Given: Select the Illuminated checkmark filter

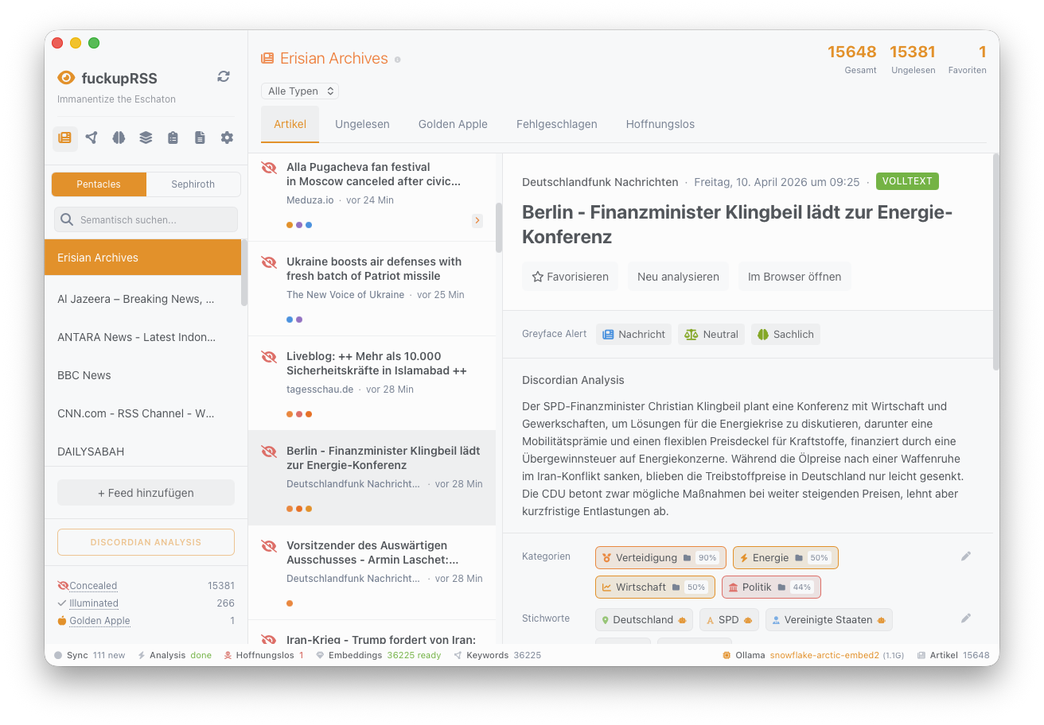Looking at the screenshot, I should 87,603.
